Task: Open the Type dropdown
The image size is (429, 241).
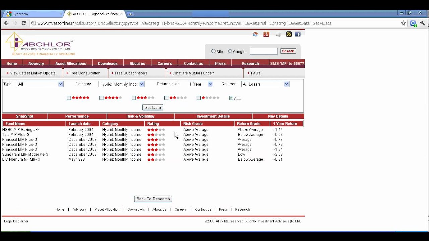Action: (x=40, y=84)
